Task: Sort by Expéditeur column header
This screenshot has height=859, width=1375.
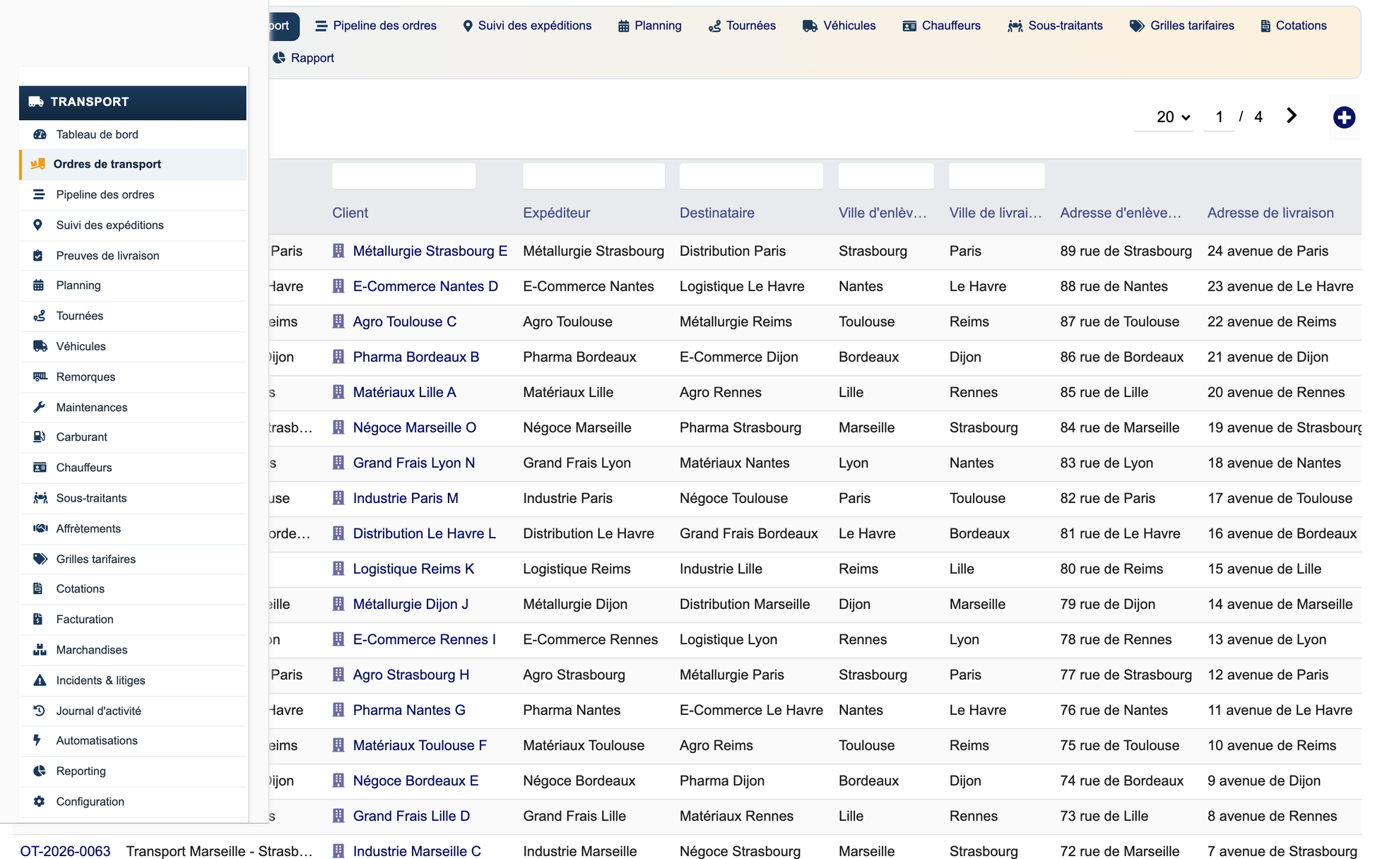Action: pyautogui.click(x=557, y=213)
